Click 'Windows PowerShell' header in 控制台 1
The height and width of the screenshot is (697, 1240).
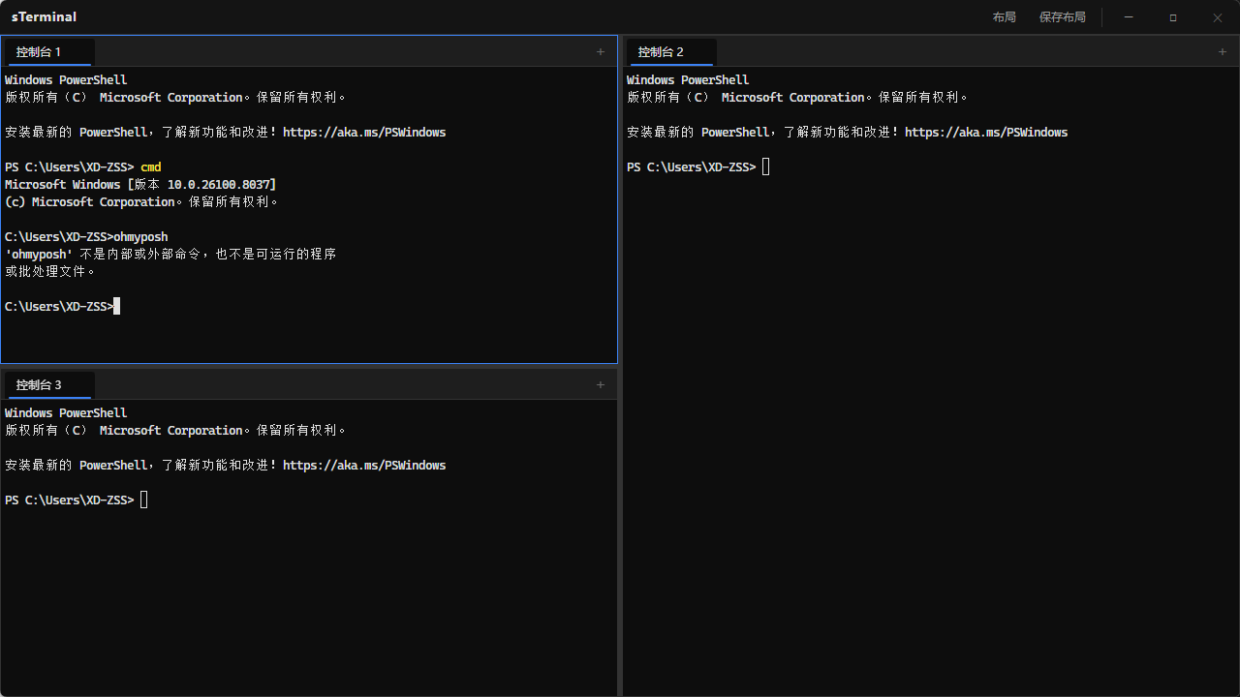[66, 80]
